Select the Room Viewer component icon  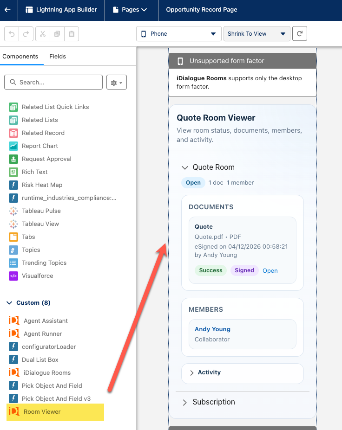pyautogui.click(x=14, y=411)
